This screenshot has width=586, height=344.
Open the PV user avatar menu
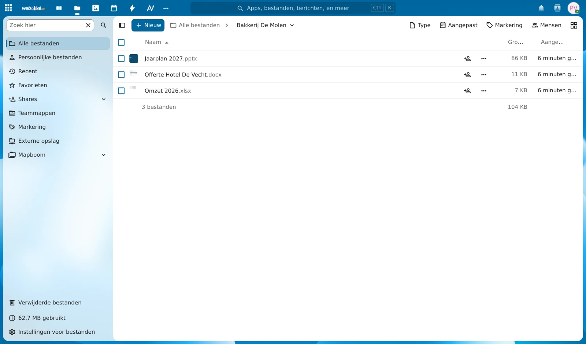coord(574,8)
